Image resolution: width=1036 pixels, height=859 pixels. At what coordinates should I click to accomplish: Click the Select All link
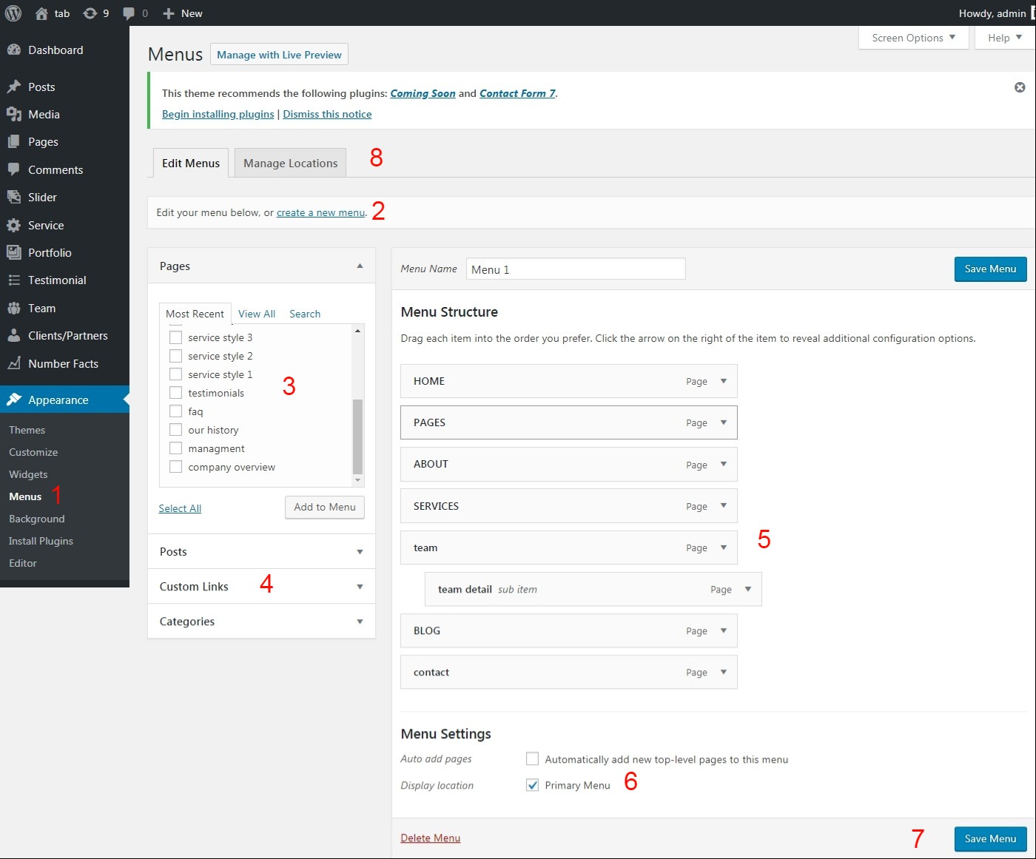click(180, 508)
